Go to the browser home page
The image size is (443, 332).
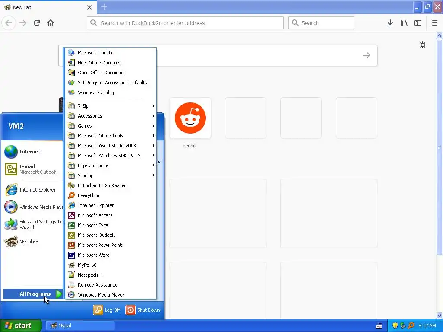click(x=51, y=23)
